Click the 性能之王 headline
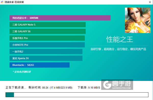 tap(120, 39)
